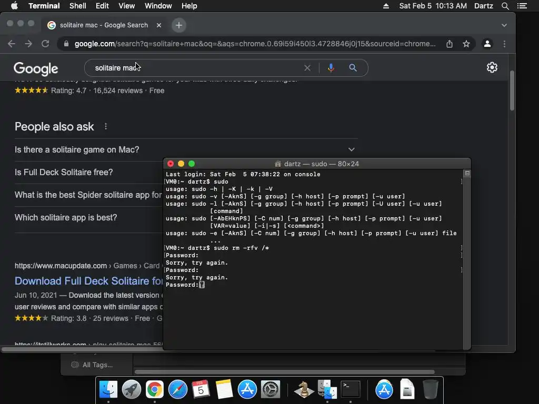Open the Shell menu
This screenshot has width=539, height=404.
point(78,6)
